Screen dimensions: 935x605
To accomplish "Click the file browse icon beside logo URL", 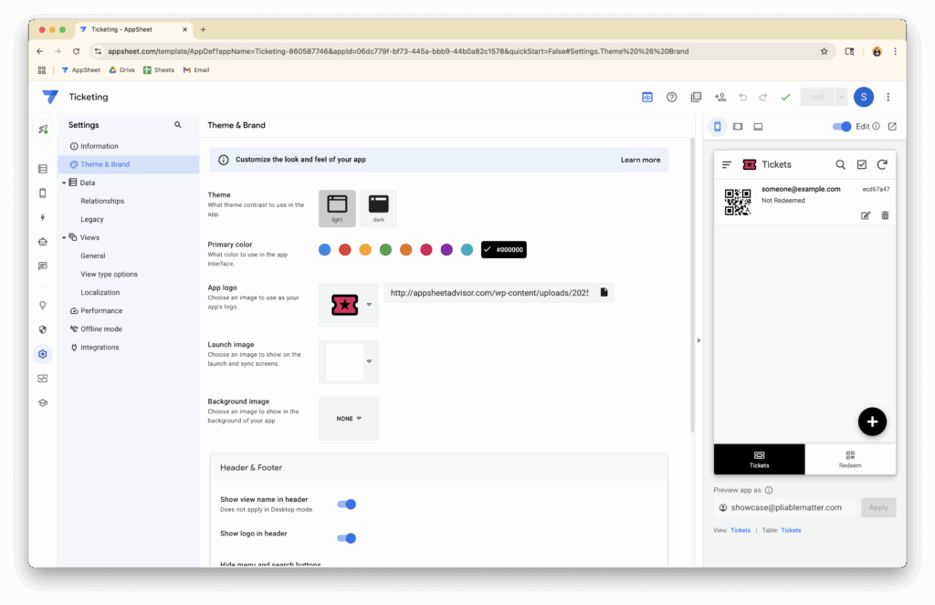I will (x=604, y=293).
